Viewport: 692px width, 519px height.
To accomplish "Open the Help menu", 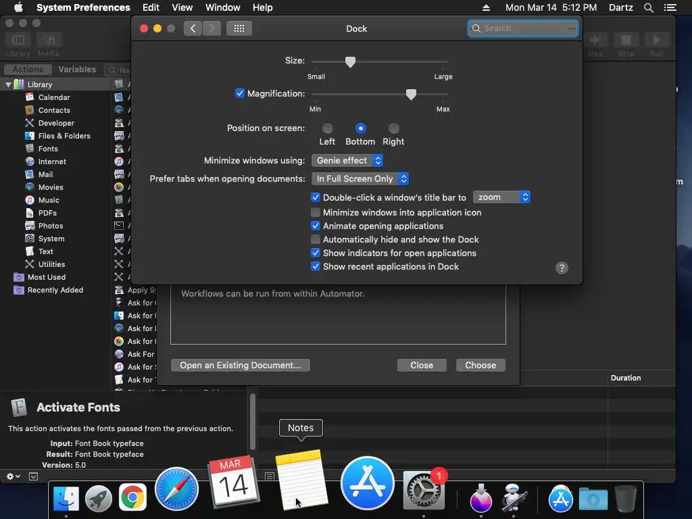I will (263, 7).
